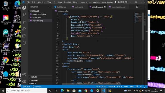Screen dimensions: 165x93
Task: Click the errors and warnings indicator
Action: coord(27,87)
